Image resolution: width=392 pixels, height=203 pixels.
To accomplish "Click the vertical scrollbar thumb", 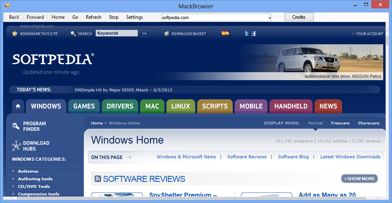I will (387, 40).
